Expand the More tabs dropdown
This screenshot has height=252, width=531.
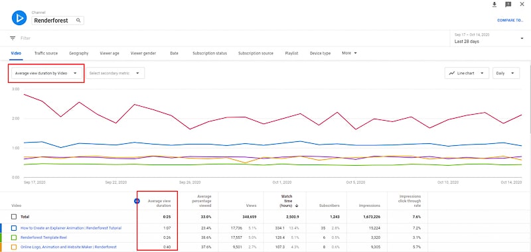350,53
